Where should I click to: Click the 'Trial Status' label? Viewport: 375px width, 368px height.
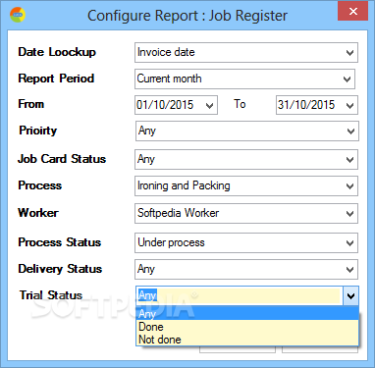click(x=51, y=295)
